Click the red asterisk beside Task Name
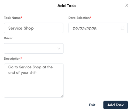 21,17
